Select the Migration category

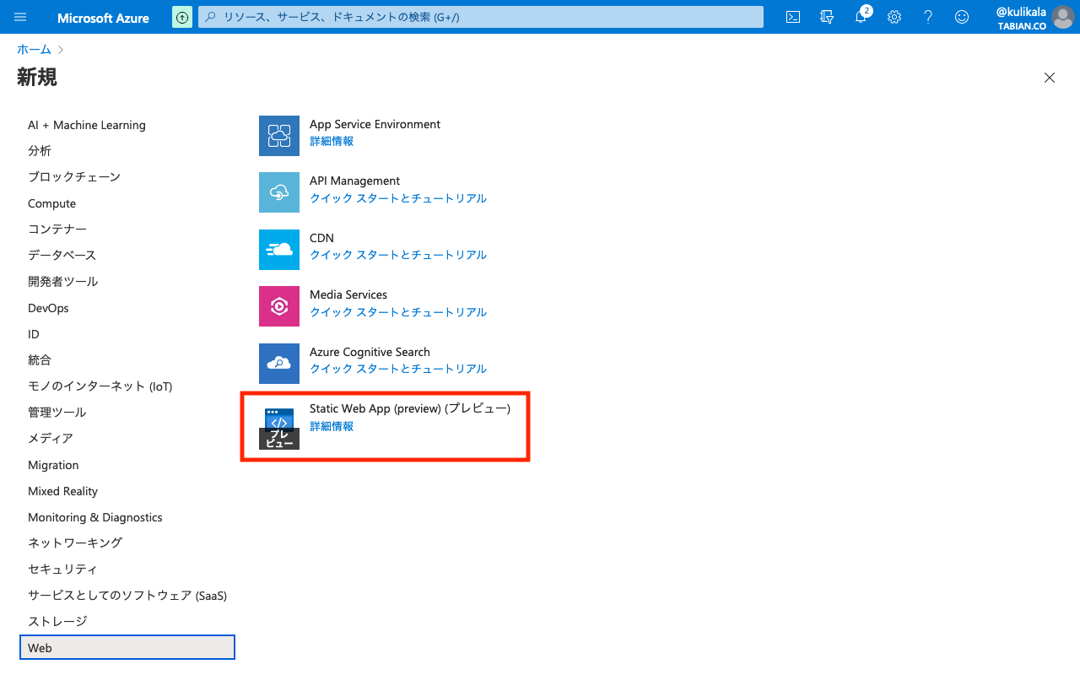coord(53,465)
